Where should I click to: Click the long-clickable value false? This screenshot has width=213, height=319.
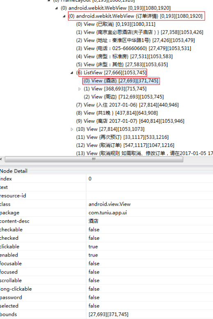coord(94,289)
